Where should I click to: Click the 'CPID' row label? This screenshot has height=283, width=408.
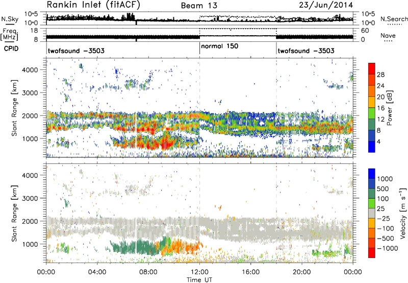[x=11, y=49]
